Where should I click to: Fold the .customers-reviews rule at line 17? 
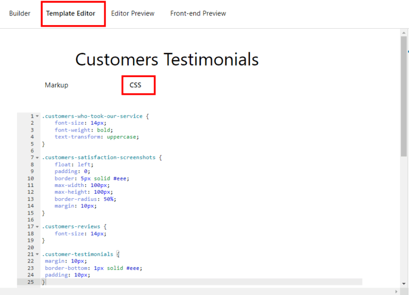point(37,227)
